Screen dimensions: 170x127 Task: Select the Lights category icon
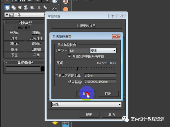(20, 7)
